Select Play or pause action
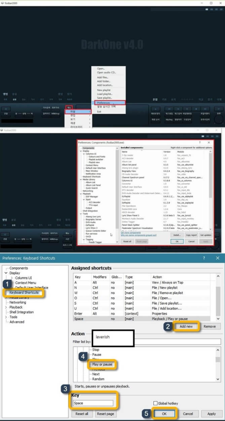The height and width of the screenshot is (421, 225). tap(102, 364)
